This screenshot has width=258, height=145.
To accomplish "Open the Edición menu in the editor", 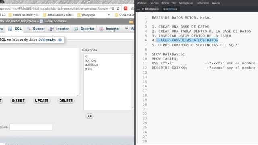I will point(154,3).
